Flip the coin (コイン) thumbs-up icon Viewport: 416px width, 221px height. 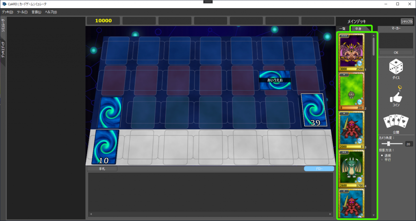tap(396, 94)
